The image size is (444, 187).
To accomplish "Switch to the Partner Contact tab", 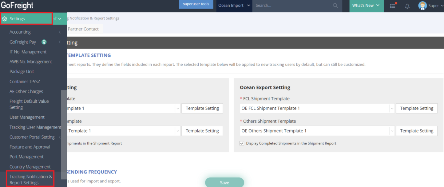I will pos(83,29).
